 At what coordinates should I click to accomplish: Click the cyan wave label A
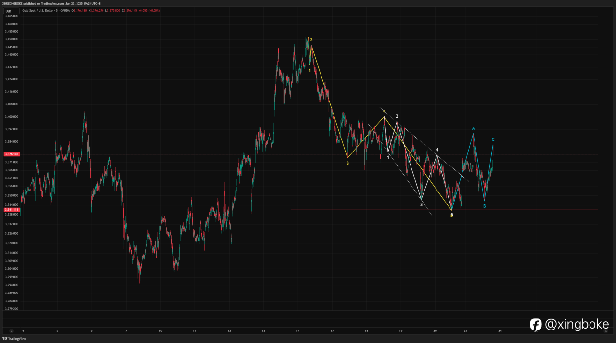click(x=473, y=128)
